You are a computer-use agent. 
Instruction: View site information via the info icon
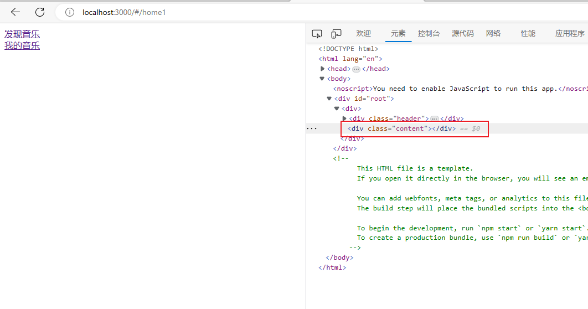click(x=70, y=12)
